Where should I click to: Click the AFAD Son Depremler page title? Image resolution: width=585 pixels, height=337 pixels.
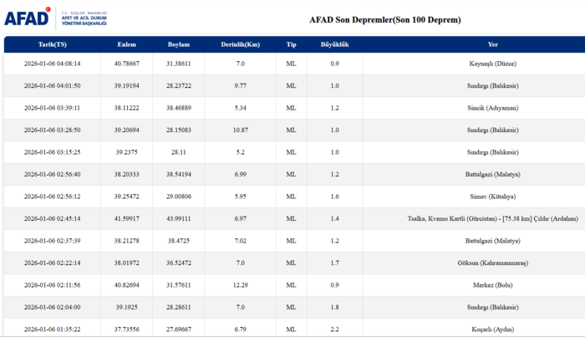[x=384, y=19]
